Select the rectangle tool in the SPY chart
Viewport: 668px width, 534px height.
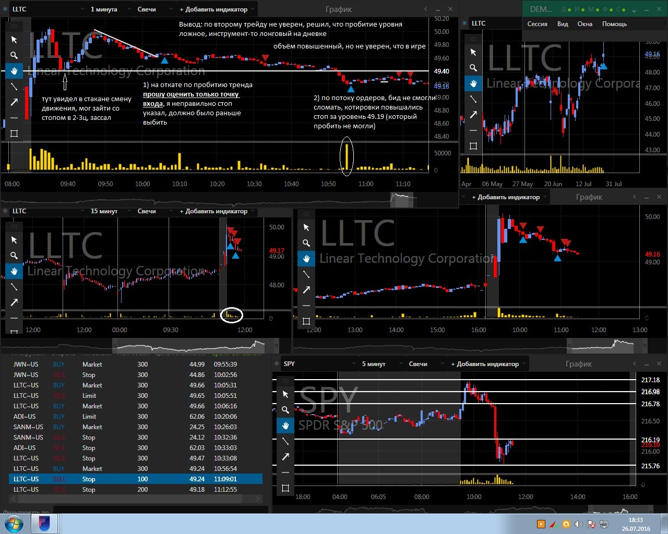coord(285,488)
